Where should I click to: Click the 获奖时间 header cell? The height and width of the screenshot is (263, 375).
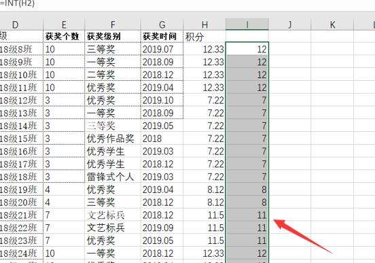point(162,37)
